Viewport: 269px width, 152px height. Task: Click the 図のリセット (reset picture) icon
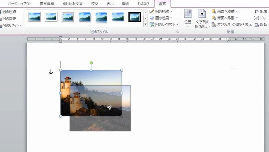click(1, 26)
